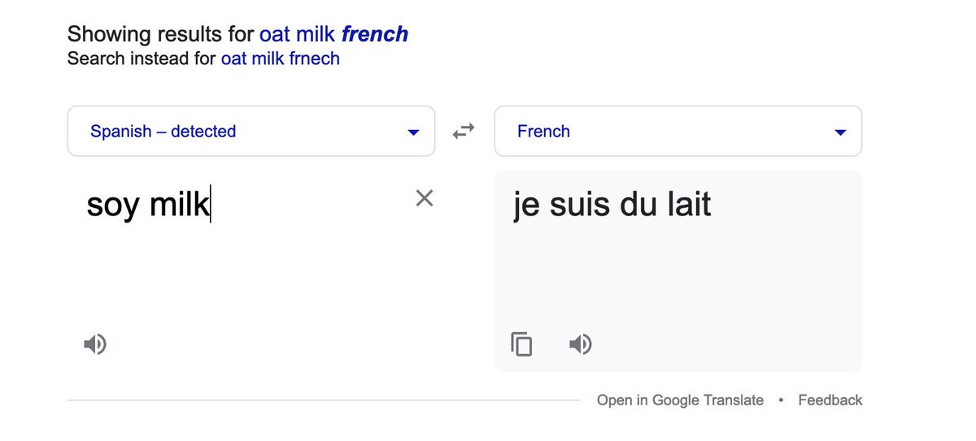Viewport: 976px width, 441px height.
Task: Click the bold italic 'french' word
Action: [x=375, y=34]
